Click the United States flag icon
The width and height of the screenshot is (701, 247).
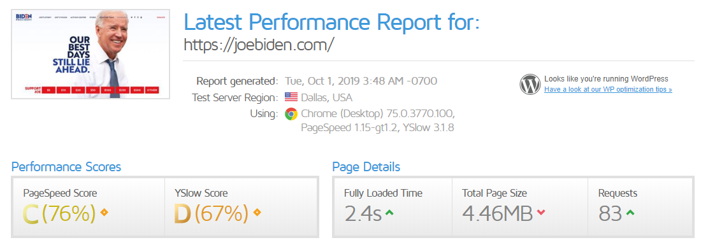pos(291,97)
